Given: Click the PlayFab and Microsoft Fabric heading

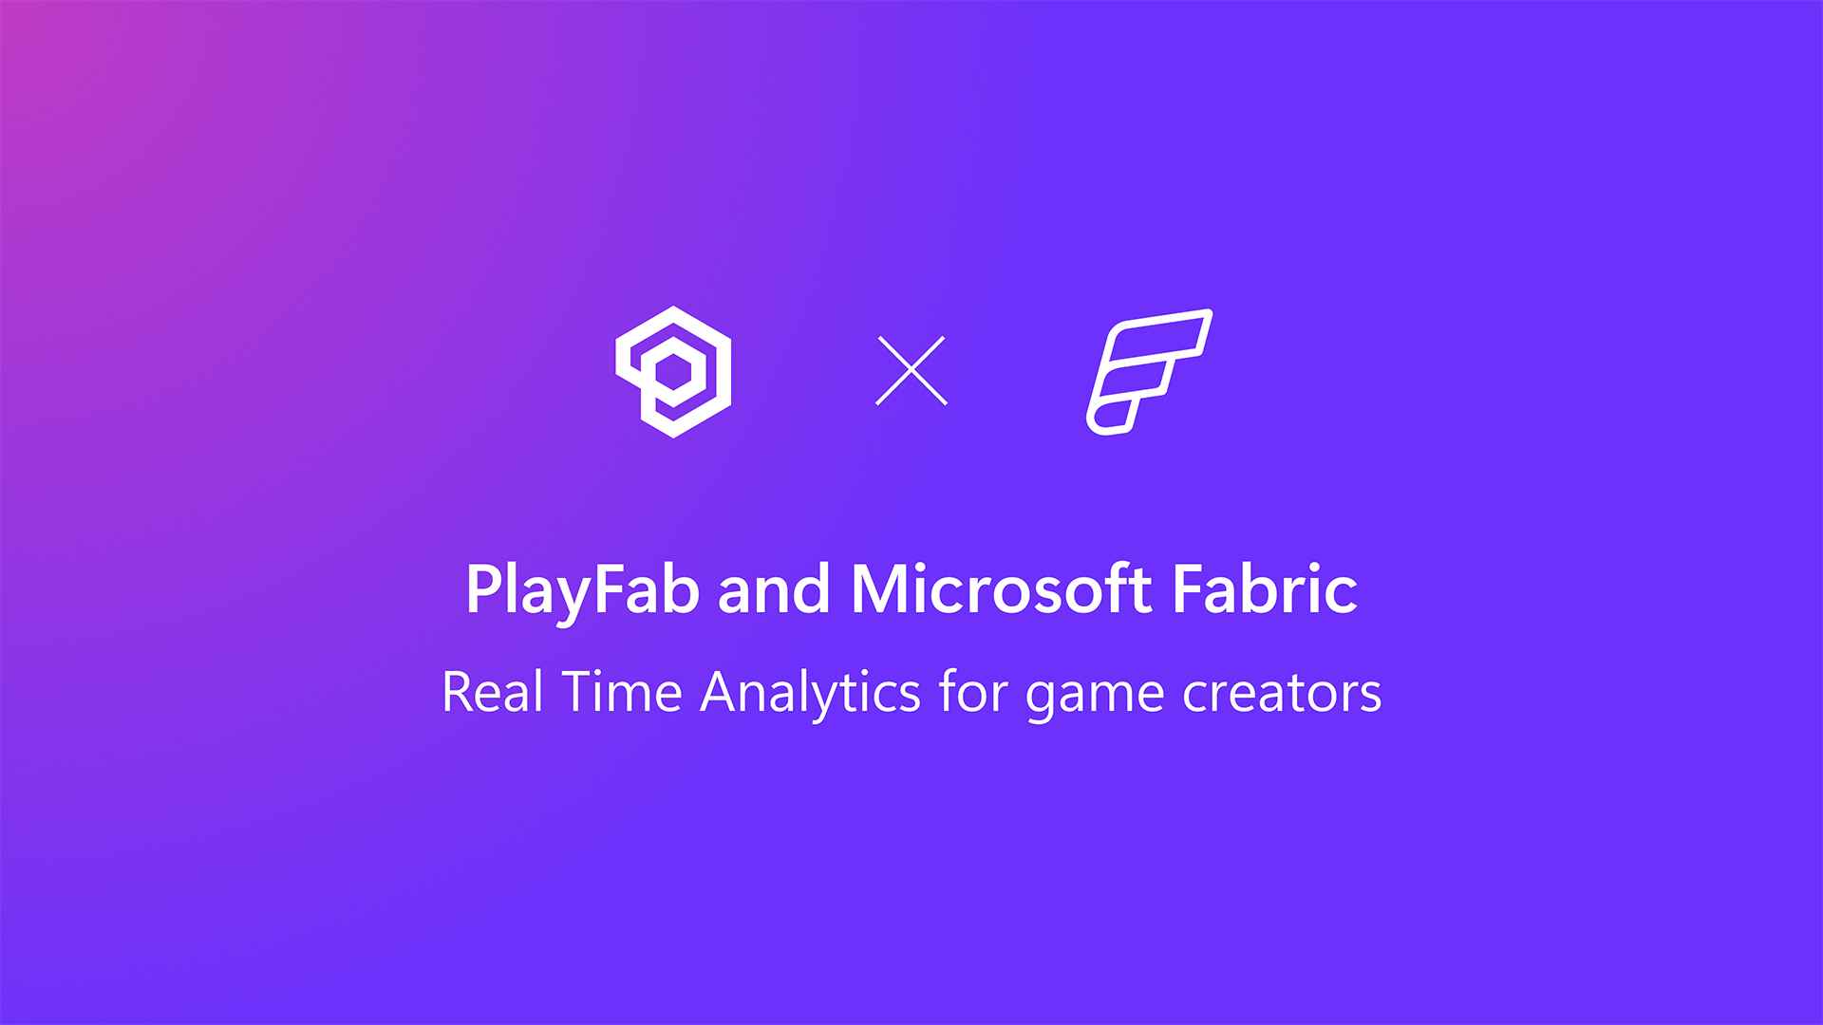Looking at the screenshot, I should (x=911, y=588).
